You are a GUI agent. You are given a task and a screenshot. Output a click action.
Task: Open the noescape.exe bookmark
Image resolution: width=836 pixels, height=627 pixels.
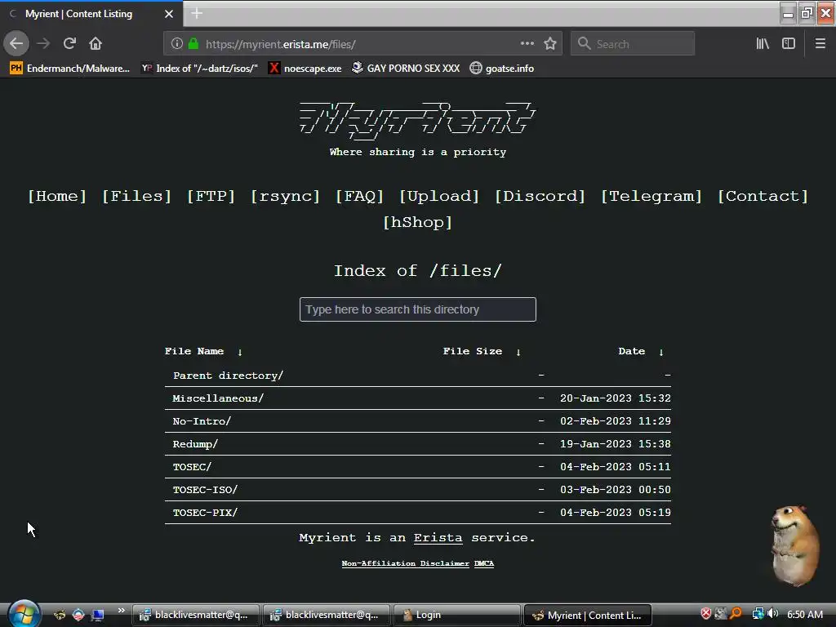[305, 69]
